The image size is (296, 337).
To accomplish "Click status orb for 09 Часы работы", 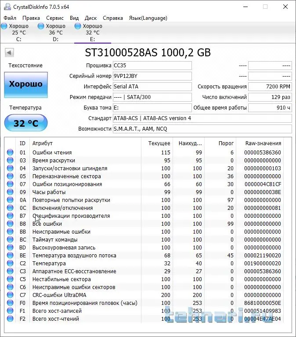I will pos(10,192).
